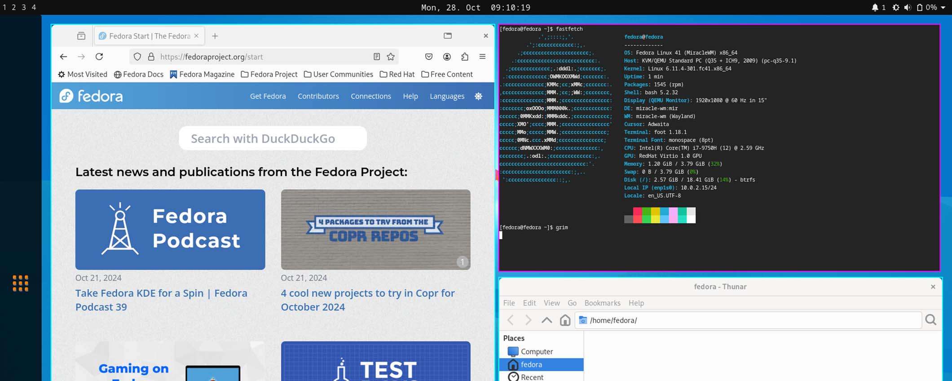Focus the Search with DuckDuckGo field
The height and width of the screenshot is (381, 952).
pyautogui.click(x=273, y=138)
